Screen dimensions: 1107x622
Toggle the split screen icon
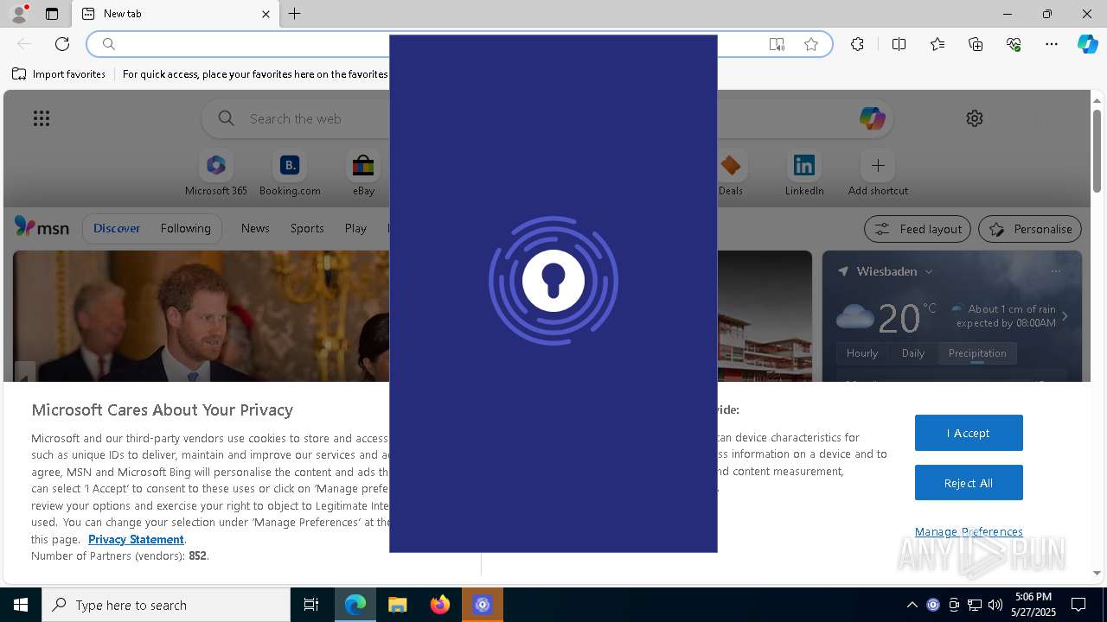tap(899, 44)
